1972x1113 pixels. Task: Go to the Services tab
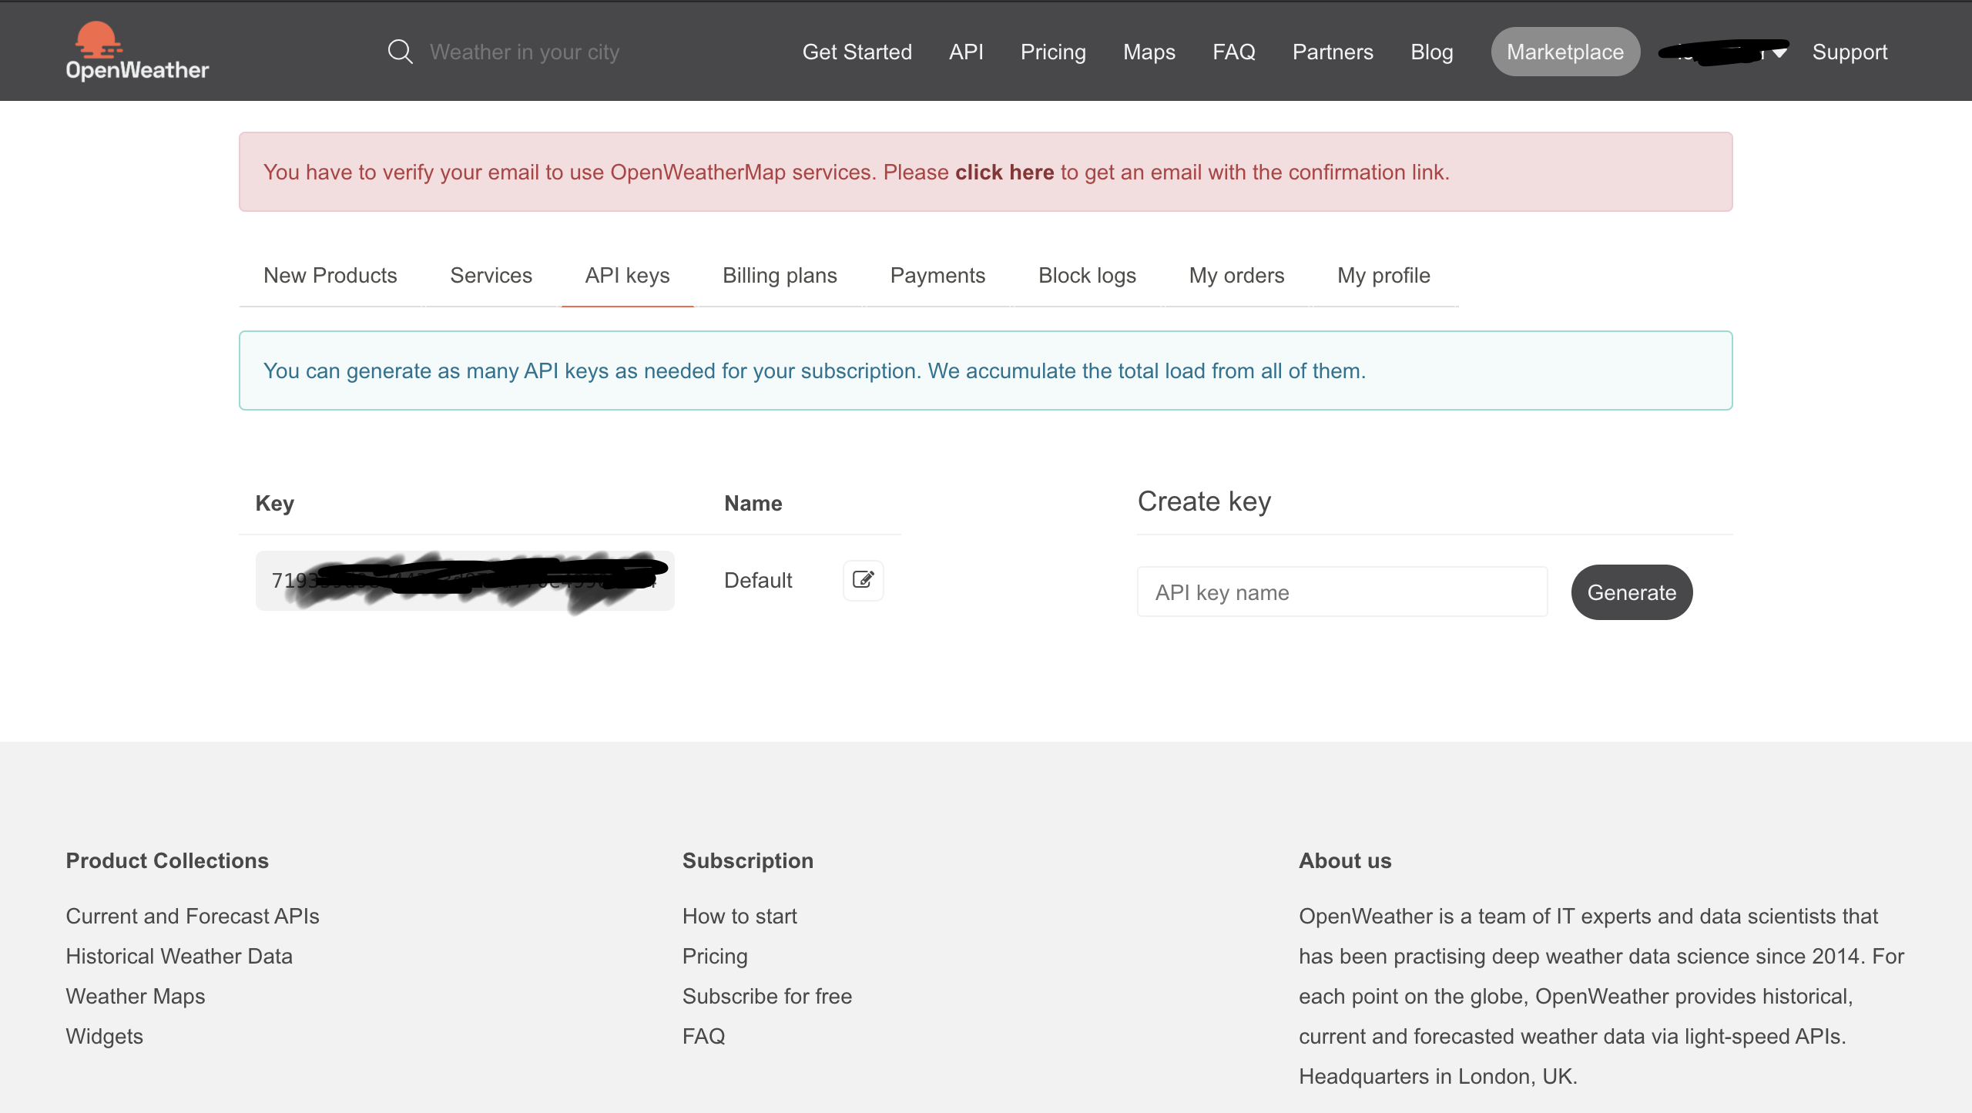491,276
